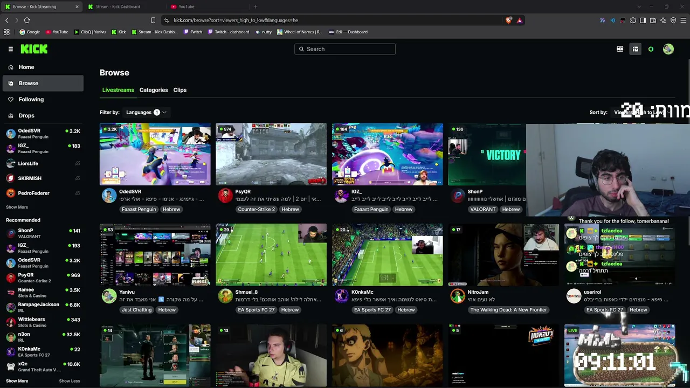Open SKIRMISH in the following list
690x388 pixels.
[43, 178]
